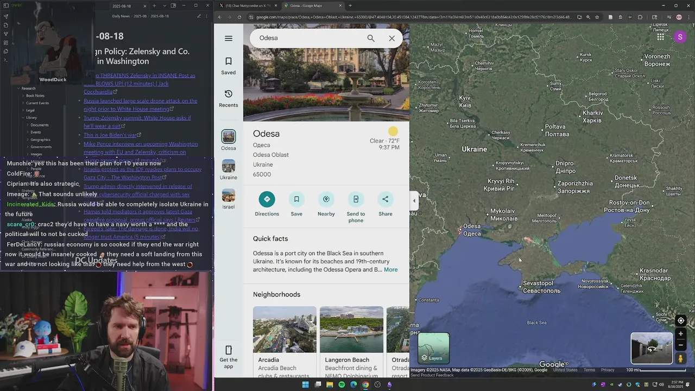Clear the Odesa search with X

coord(391,38)
